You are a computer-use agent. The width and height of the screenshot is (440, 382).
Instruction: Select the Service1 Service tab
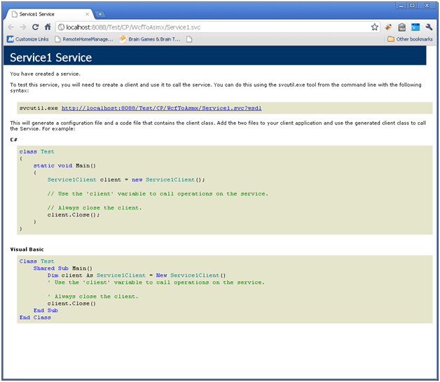49,14
